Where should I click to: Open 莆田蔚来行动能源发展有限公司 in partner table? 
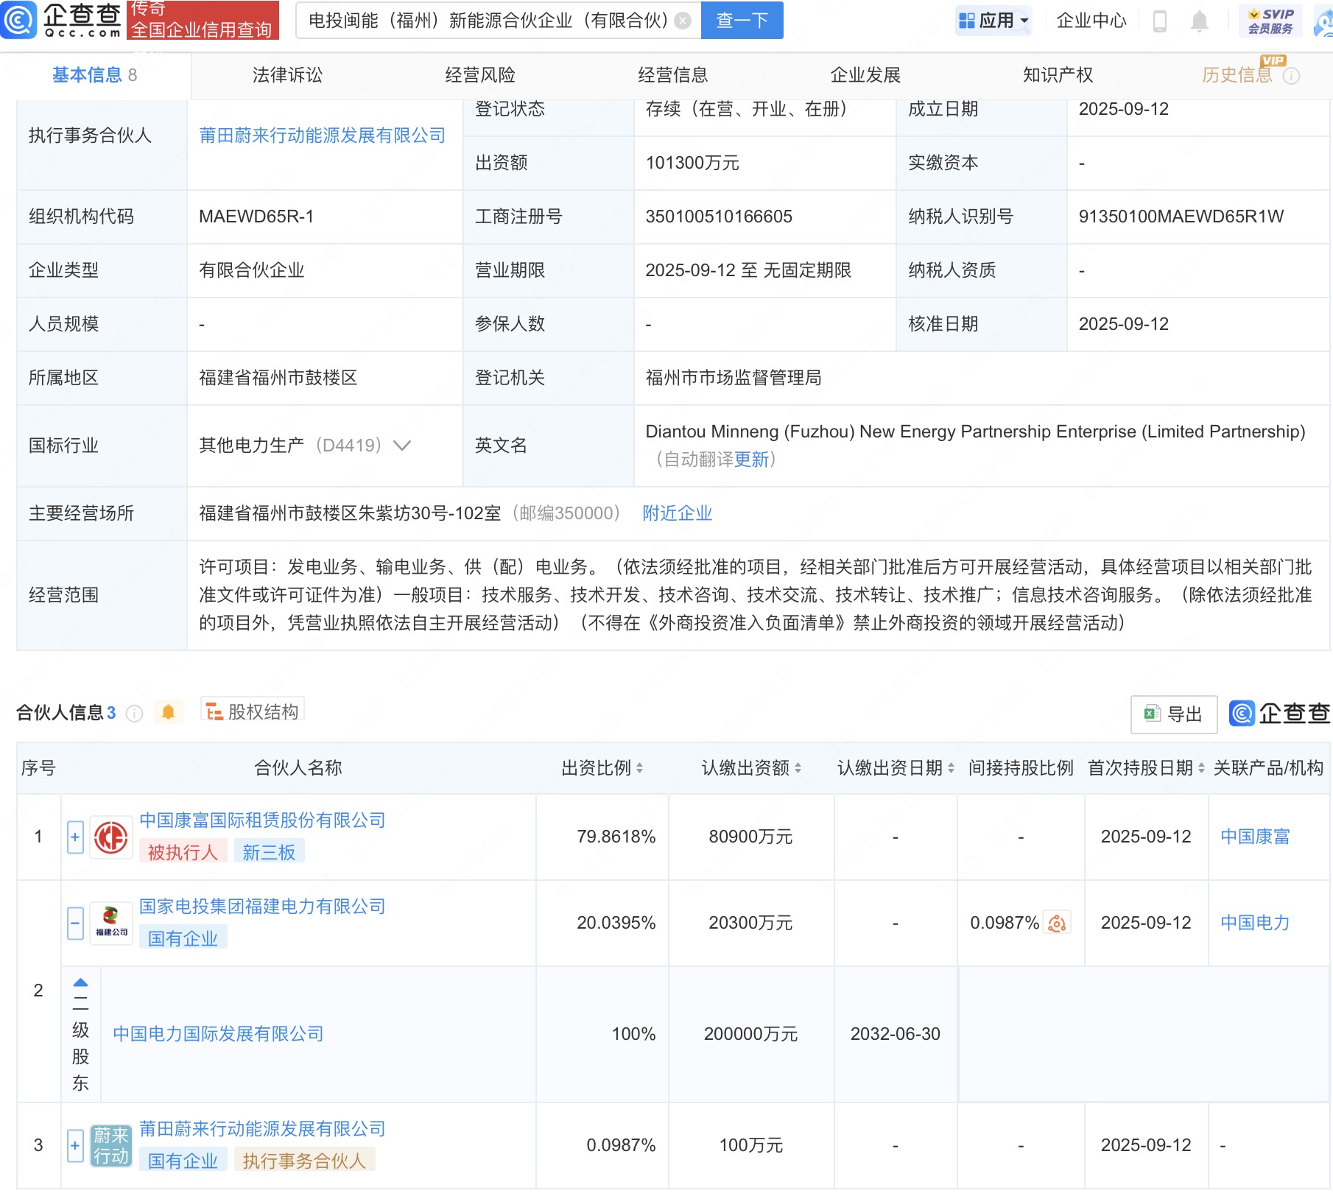tap(262, 1129)
